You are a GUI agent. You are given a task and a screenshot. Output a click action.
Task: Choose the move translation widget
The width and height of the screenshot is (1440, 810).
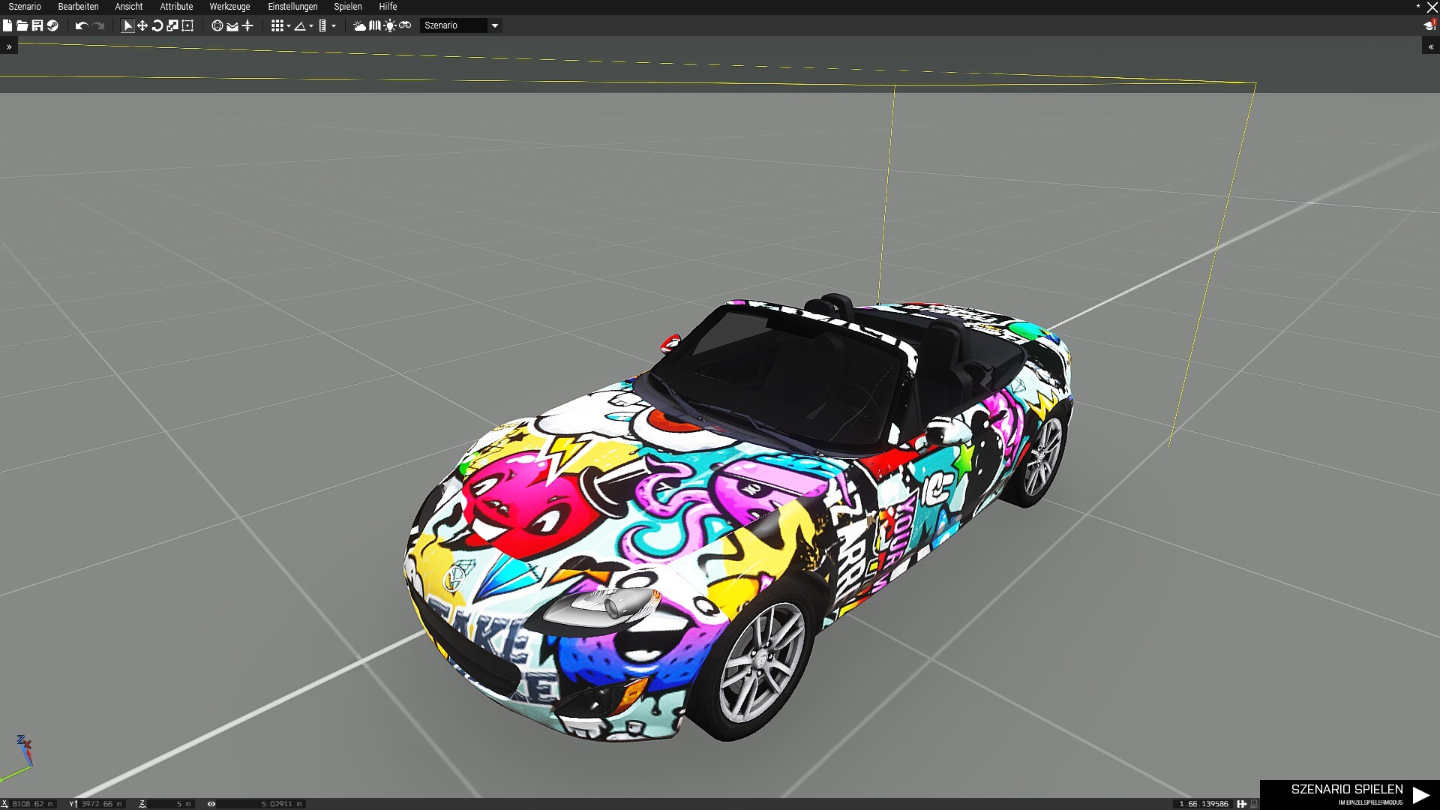point(142,25)
